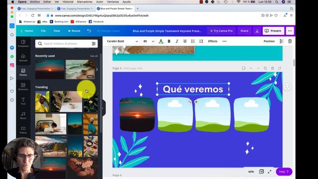Open the File menu
318x179 pixels.
[x=43, y=31]
